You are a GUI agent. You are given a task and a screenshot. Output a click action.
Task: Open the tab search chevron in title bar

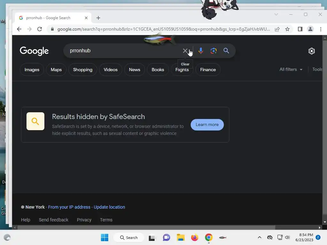(276, 14)
